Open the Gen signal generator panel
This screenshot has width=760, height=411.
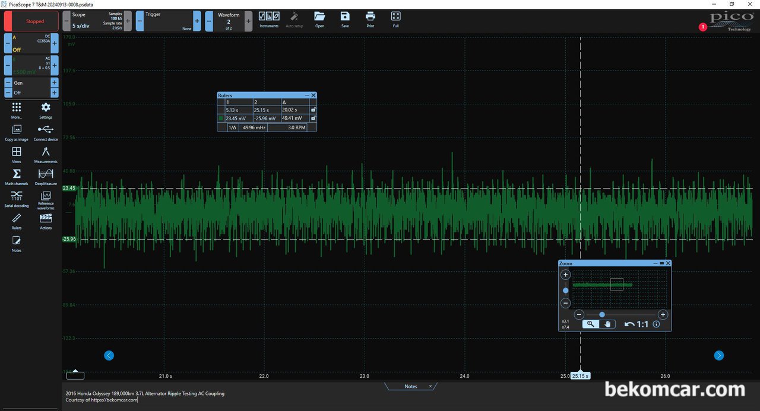(31, 82)
